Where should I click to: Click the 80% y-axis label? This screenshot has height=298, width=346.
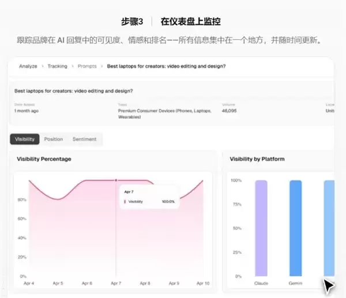coord(22,199)
